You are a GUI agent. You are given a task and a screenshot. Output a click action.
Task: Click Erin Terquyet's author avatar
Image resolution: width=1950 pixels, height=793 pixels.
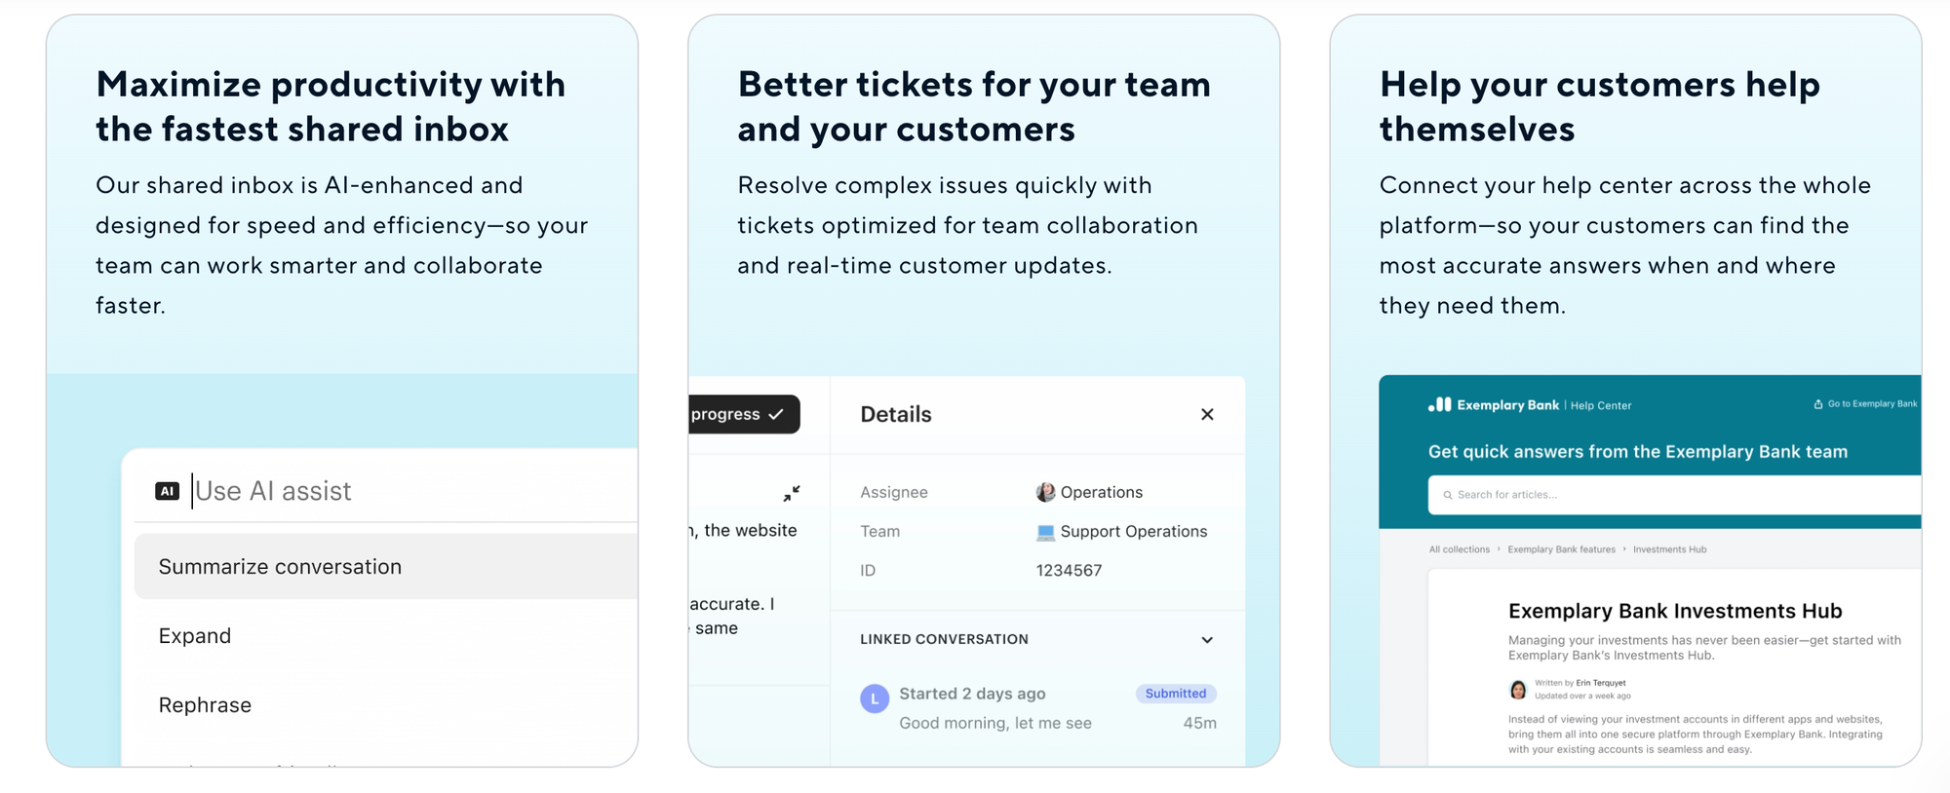(x=1516, y=690)
